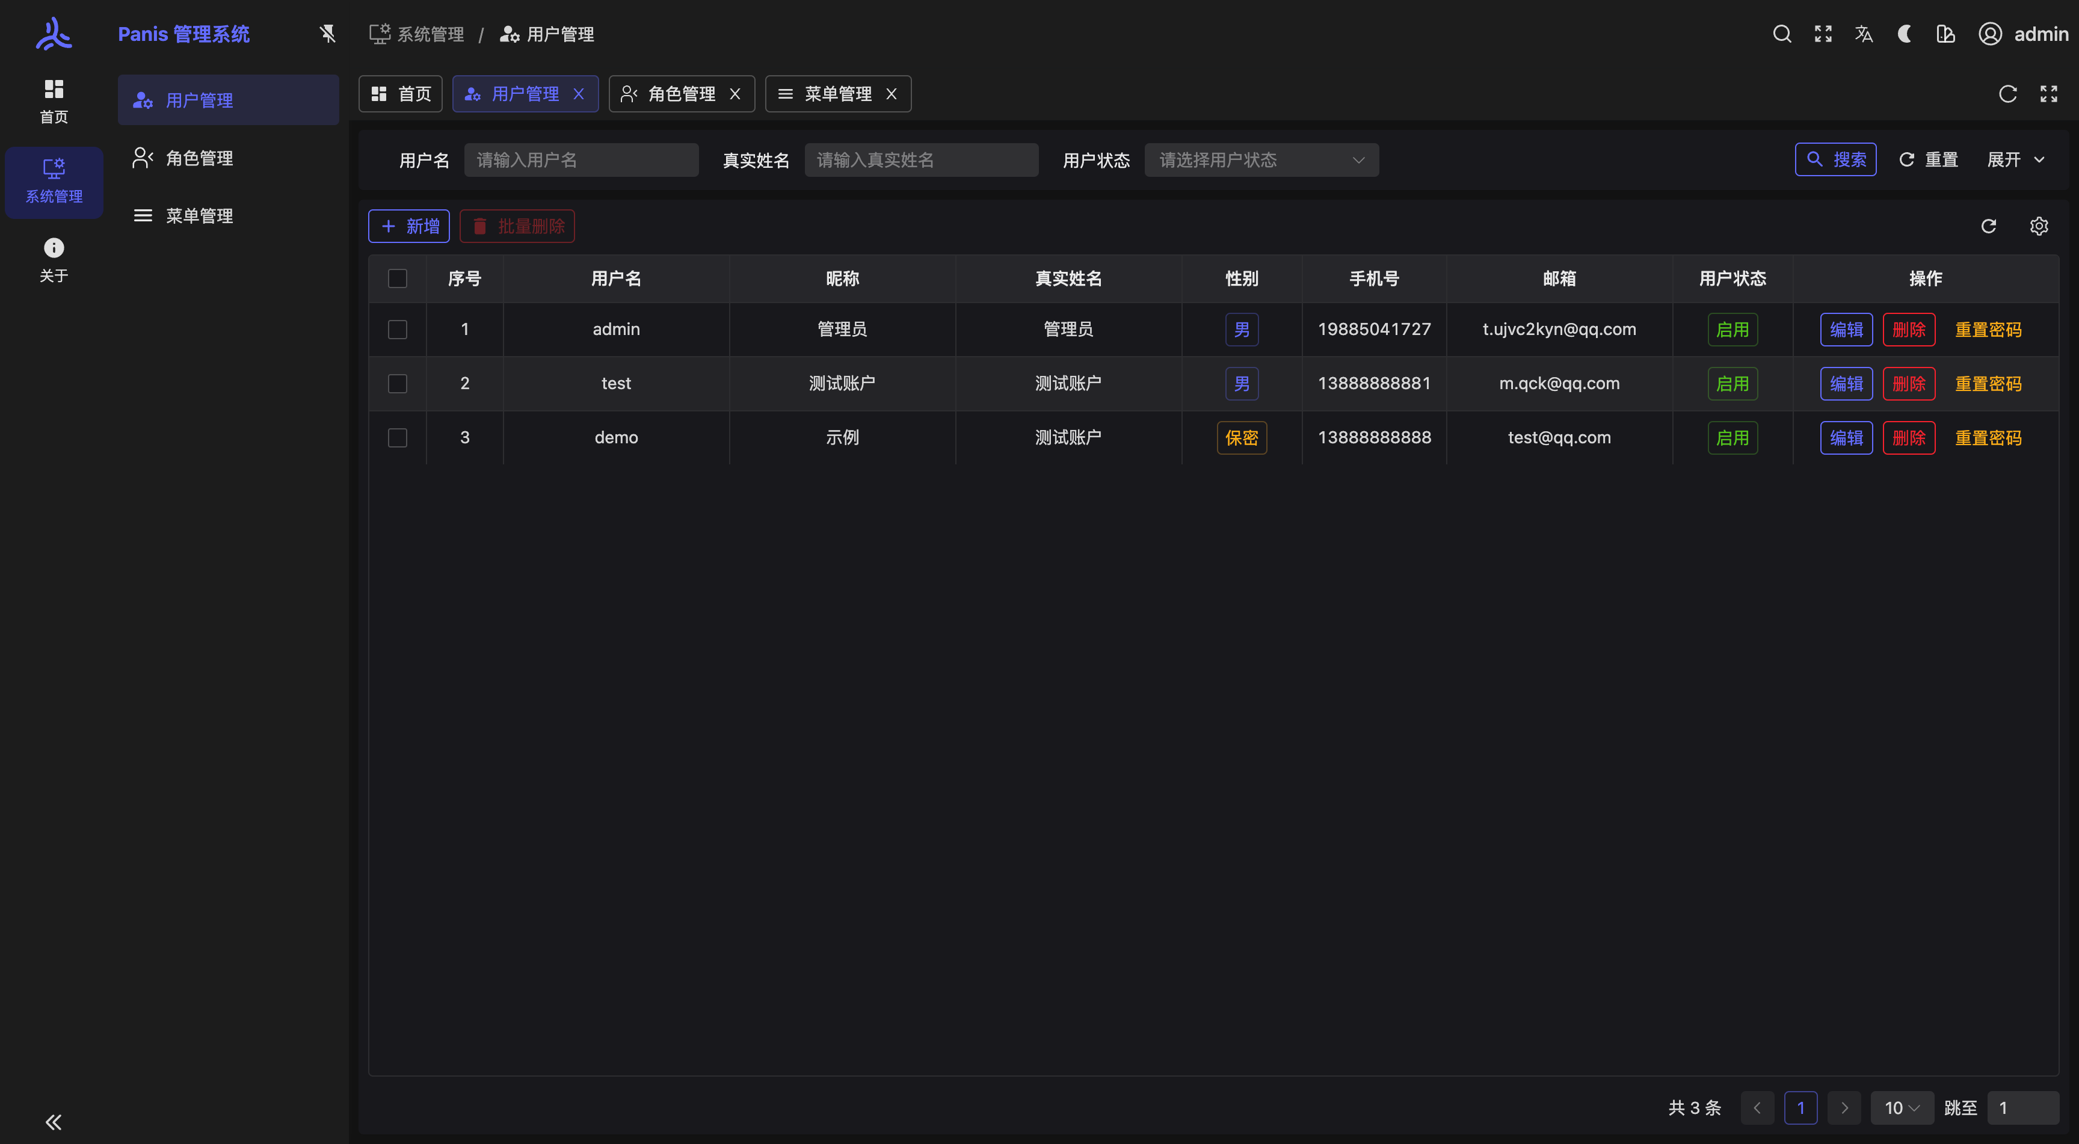Image resolution: width=2079 pixels, height=1144 pixels.
Task: Open the page size dropdown
Action: (x=1901, y=1108)
